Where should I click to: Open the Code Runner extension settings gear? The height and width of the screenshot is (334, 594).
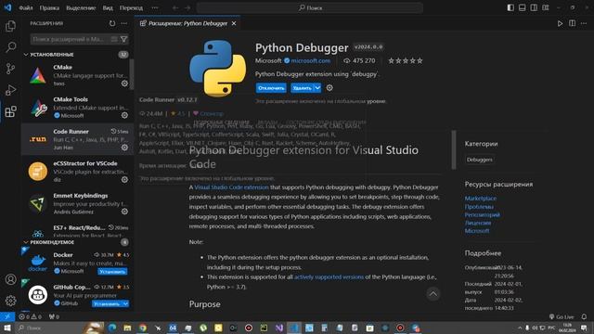(x=124, y=148)
